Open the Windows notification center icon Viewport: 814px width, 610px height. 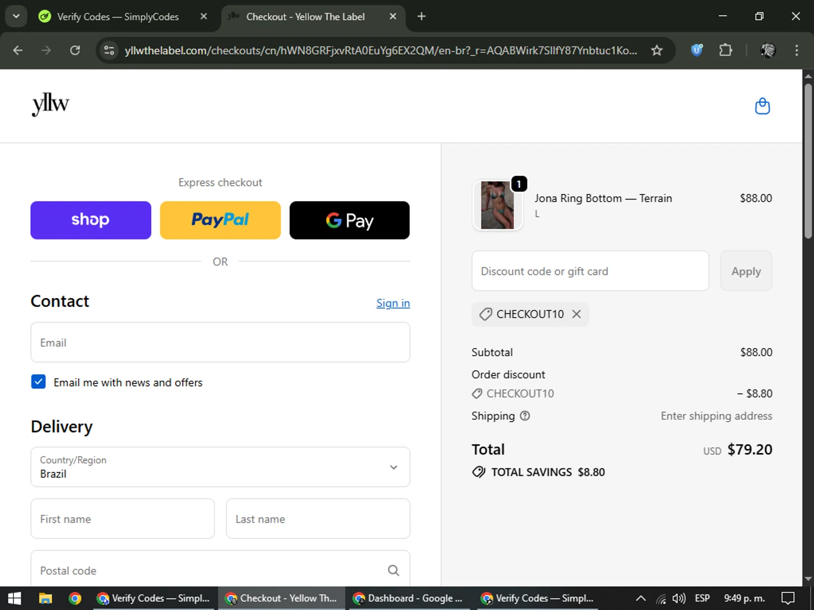tap(787, 598)
